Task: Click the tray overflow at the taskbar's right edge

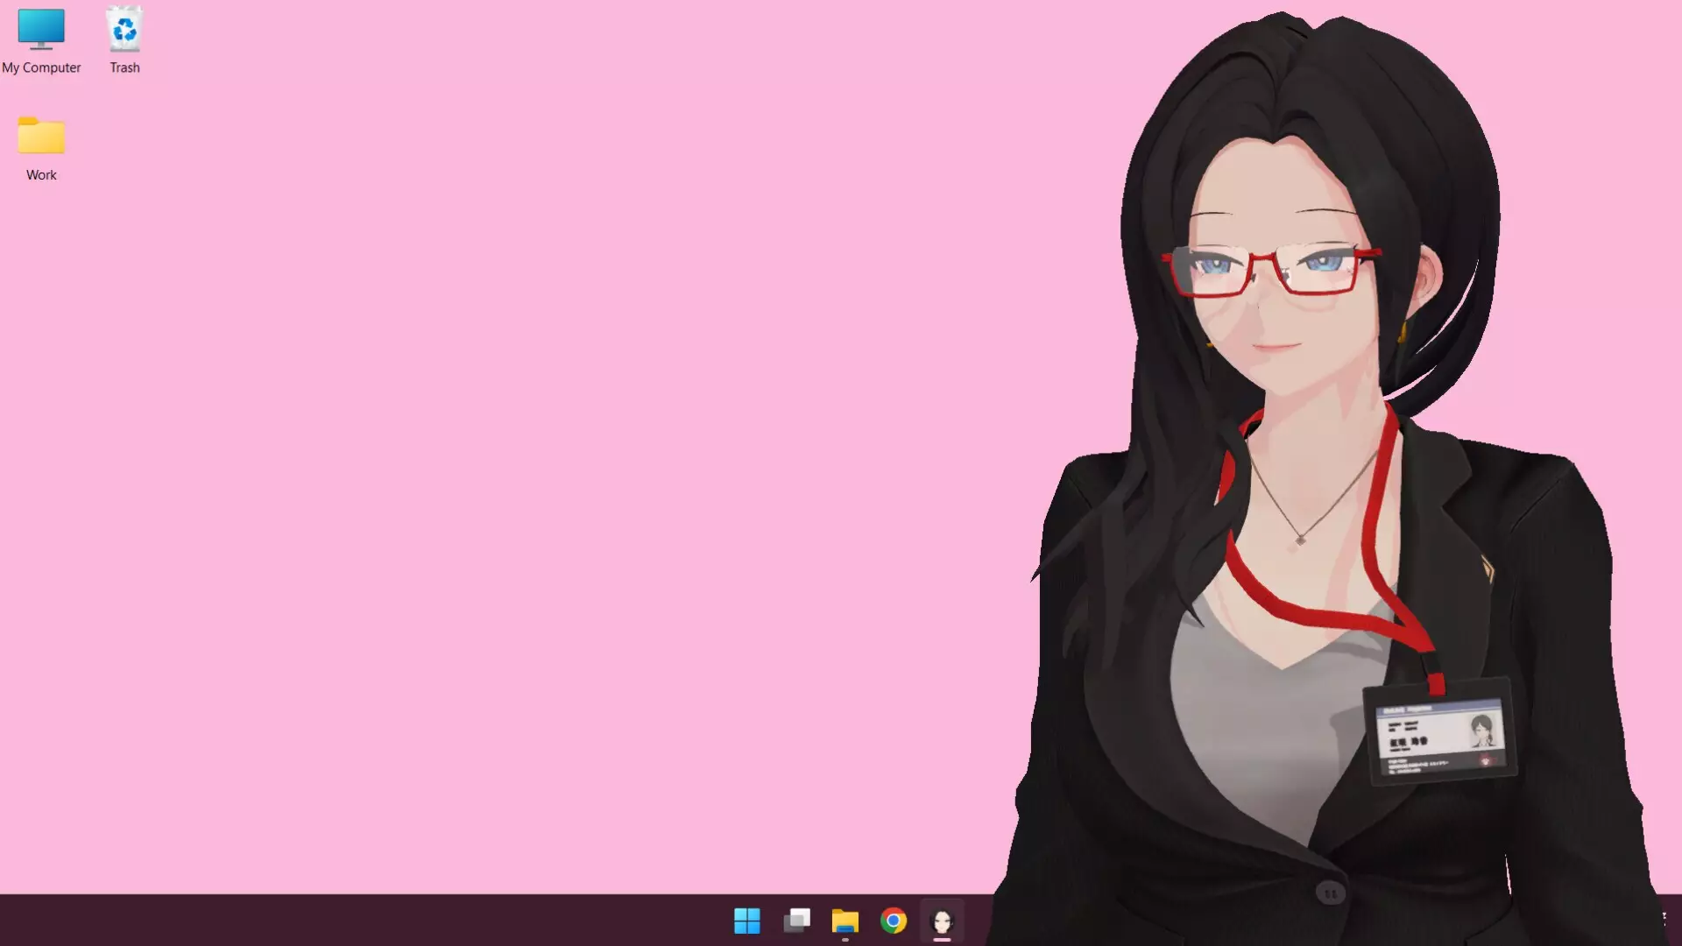Action: point(1664,918)
